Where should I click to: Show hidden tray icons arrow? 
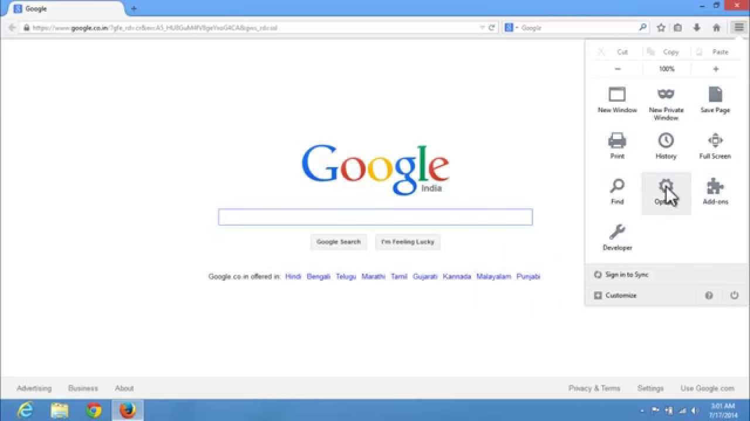point(643,411)
